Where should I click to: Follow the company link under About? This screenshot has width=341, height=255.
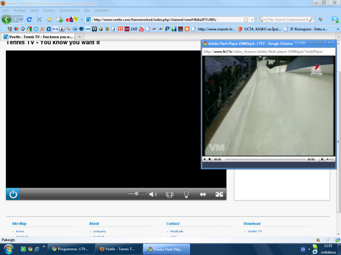100,231
